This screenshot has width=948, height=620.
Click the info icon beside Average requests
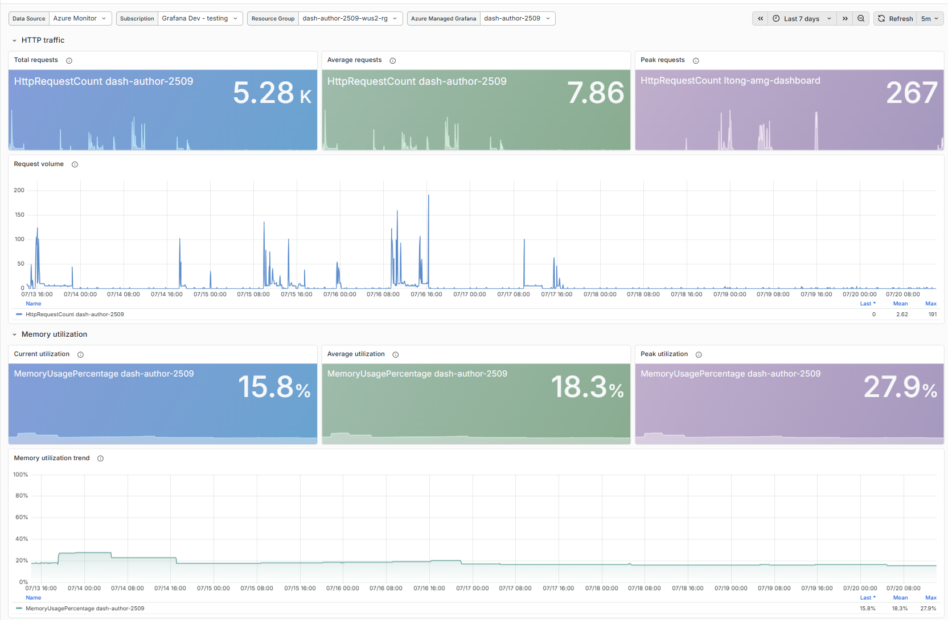[392, 60]
